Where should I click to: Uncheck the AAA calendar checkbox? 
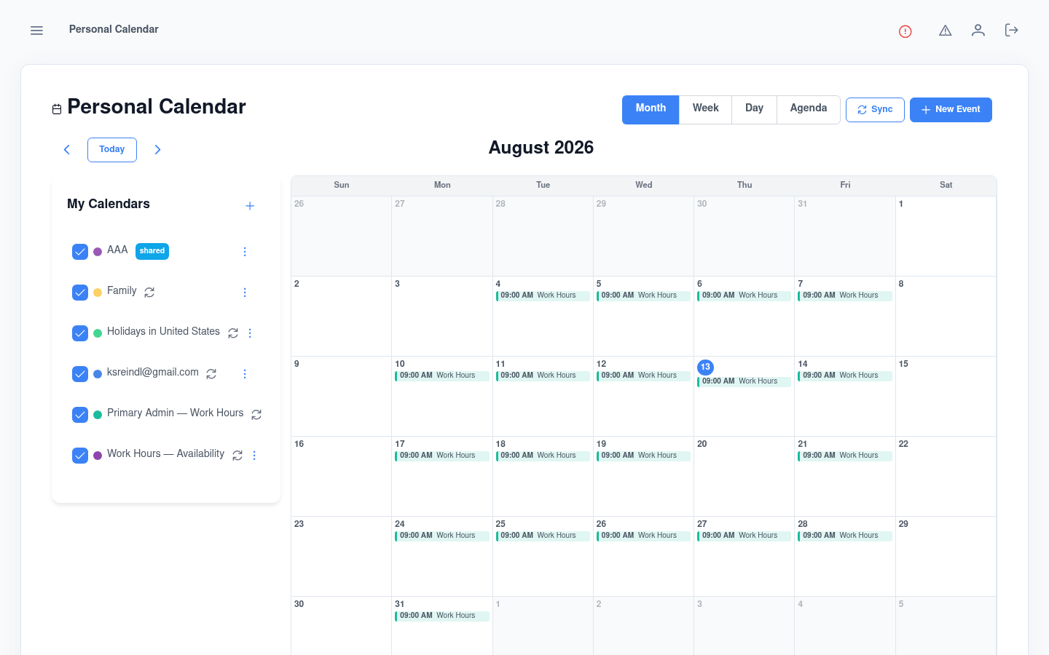[x=80, y=252]
